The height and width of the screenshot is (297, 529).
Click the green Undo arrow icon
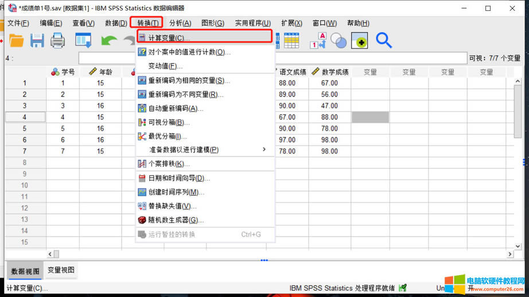(108, 41)
